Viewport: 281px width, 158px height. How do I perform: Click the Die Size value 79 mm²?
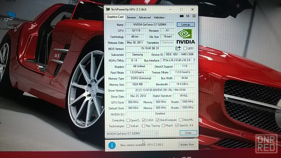(x=167, y=37)
